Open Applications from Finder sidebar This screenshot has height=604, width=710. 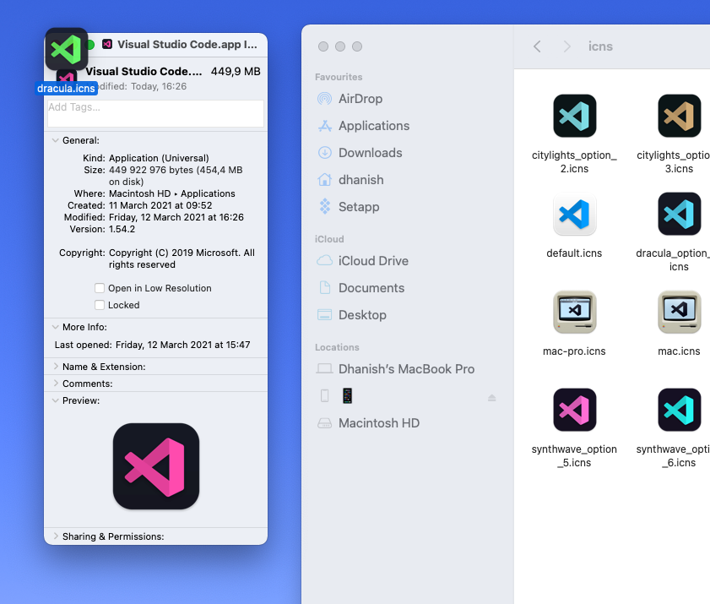pyautogui.click(x=374, y=126)
